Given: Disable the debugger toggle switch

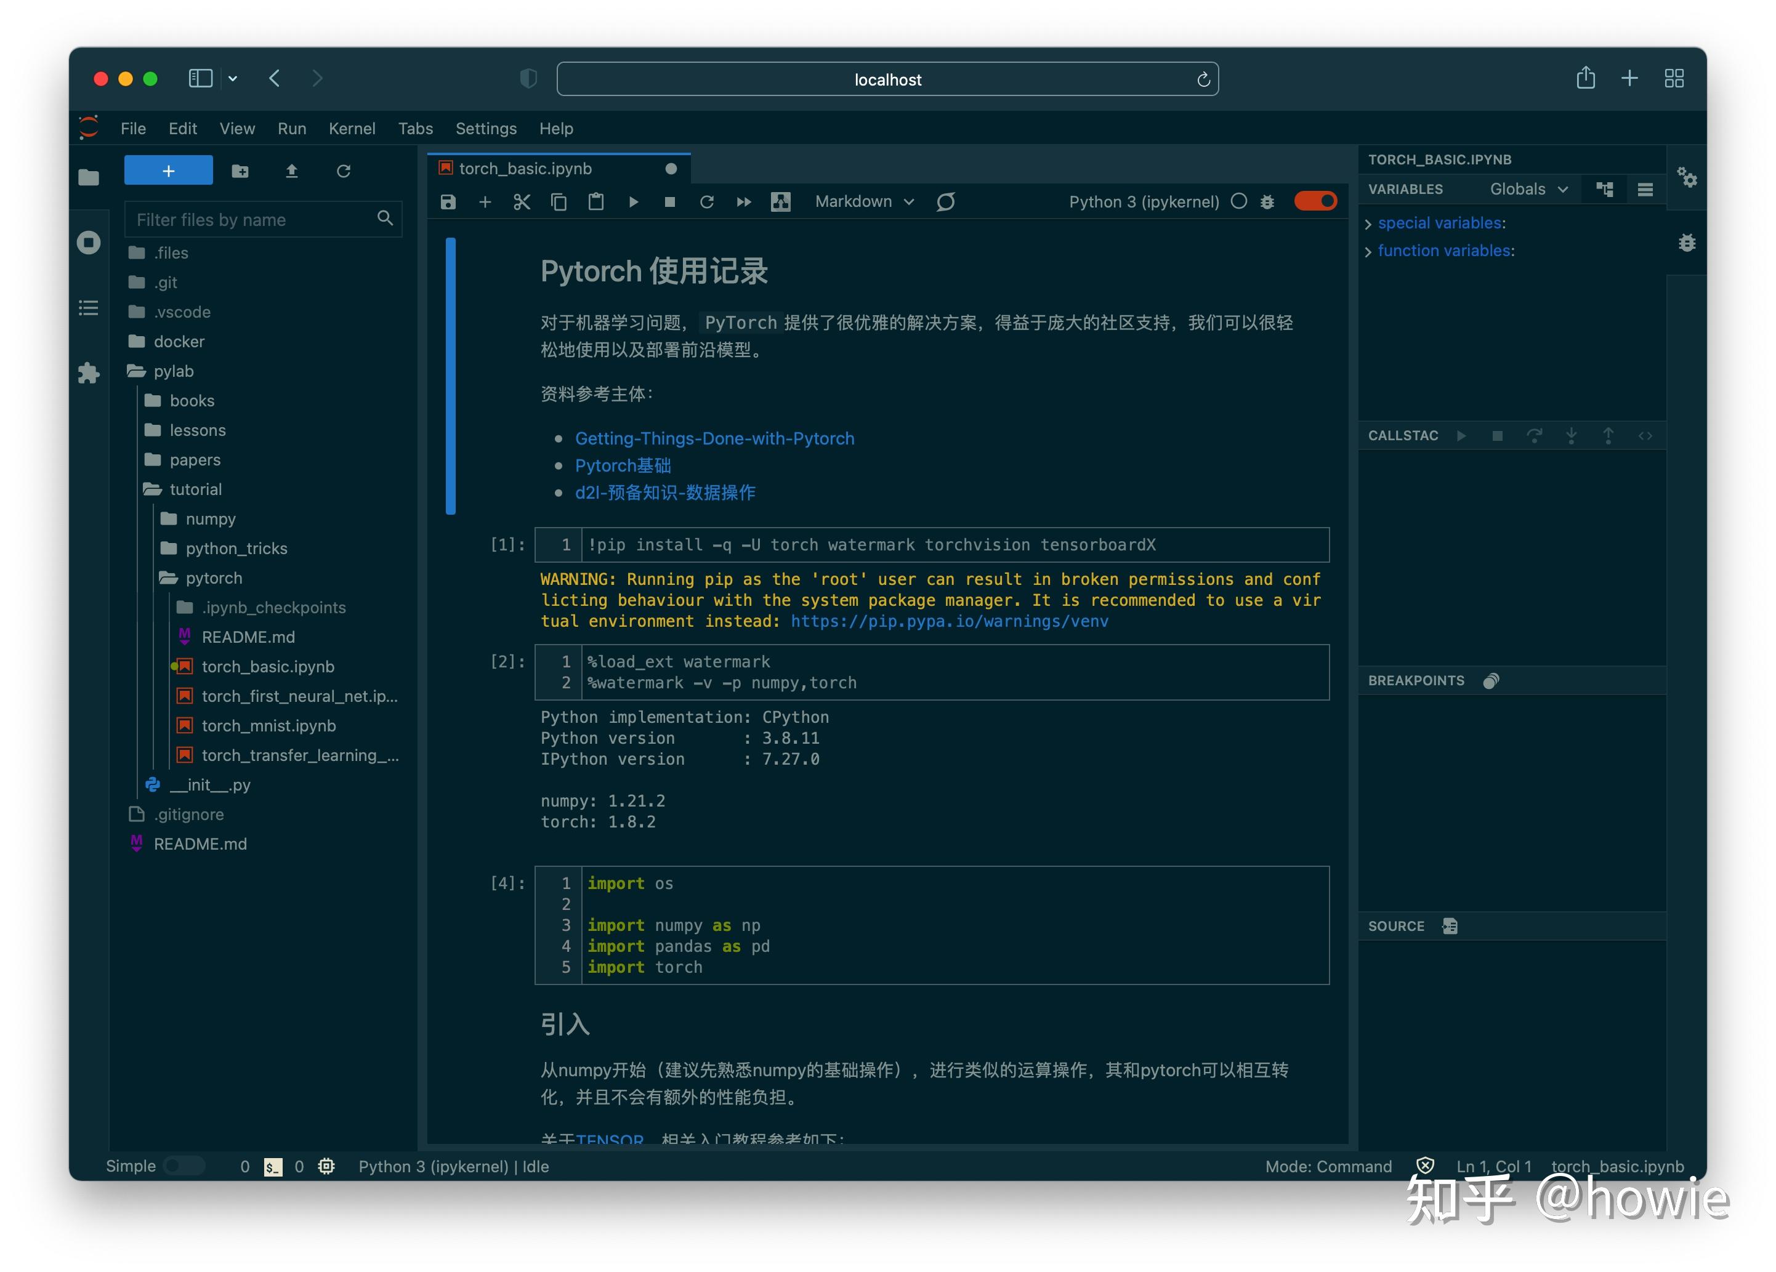Looking at the screenshot, I should 1315,201.
